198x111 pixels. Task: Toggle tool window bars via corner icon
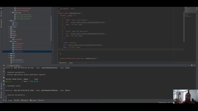coord(1,102)
